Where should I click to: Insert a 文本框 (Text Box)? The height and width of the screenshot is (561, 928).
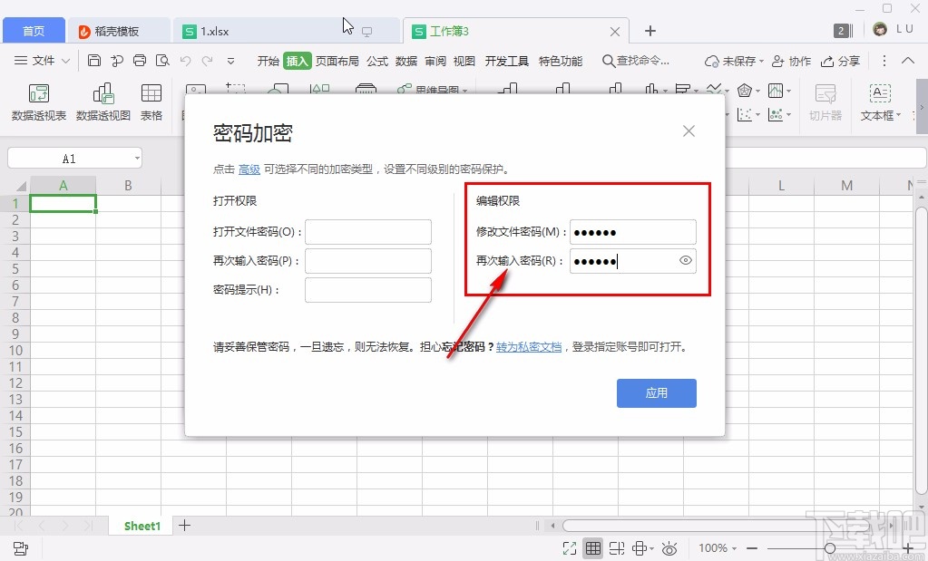pyautogui.click(x=879, y=102)
